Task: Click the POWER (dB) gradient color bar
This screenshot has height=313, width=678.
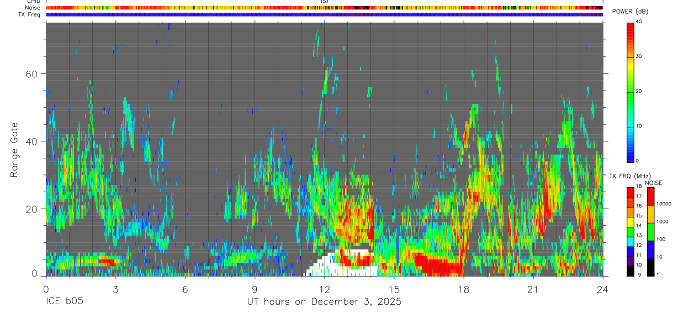Action: [x=630, y=92]
